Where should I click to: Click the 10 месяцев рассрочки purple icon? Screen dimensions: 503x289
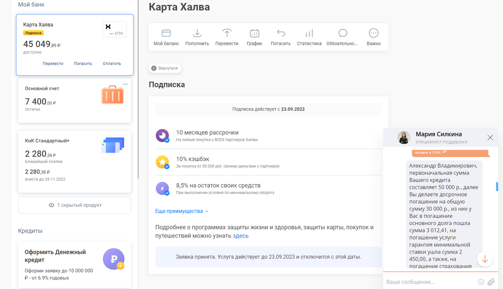click(162, 135)
